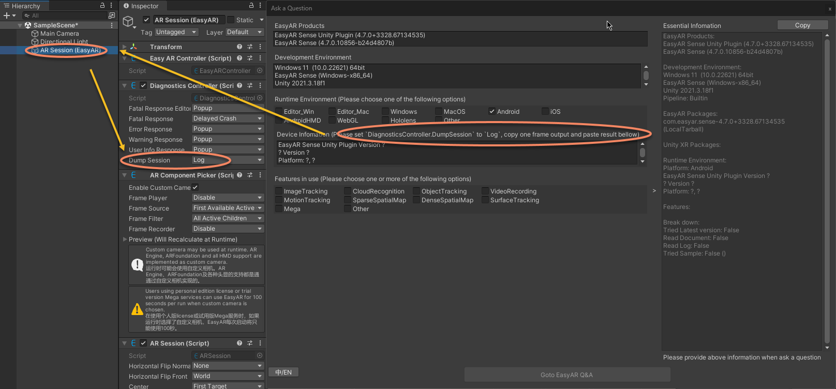
Task: Open the Layer dropdown set to Default
Action: point(245,32)
